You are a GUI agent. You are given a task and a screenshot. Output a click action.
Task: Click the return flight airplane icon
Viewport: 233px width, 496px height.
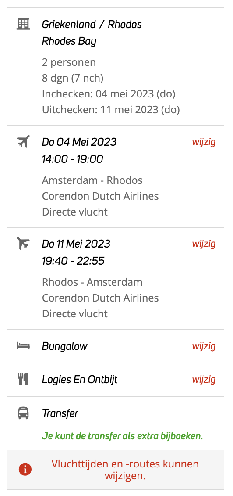[x=23, y=243]
